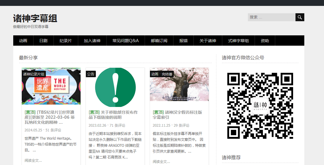Choose 邮箱订阅 in the nav bar

[x=159, y=41]
